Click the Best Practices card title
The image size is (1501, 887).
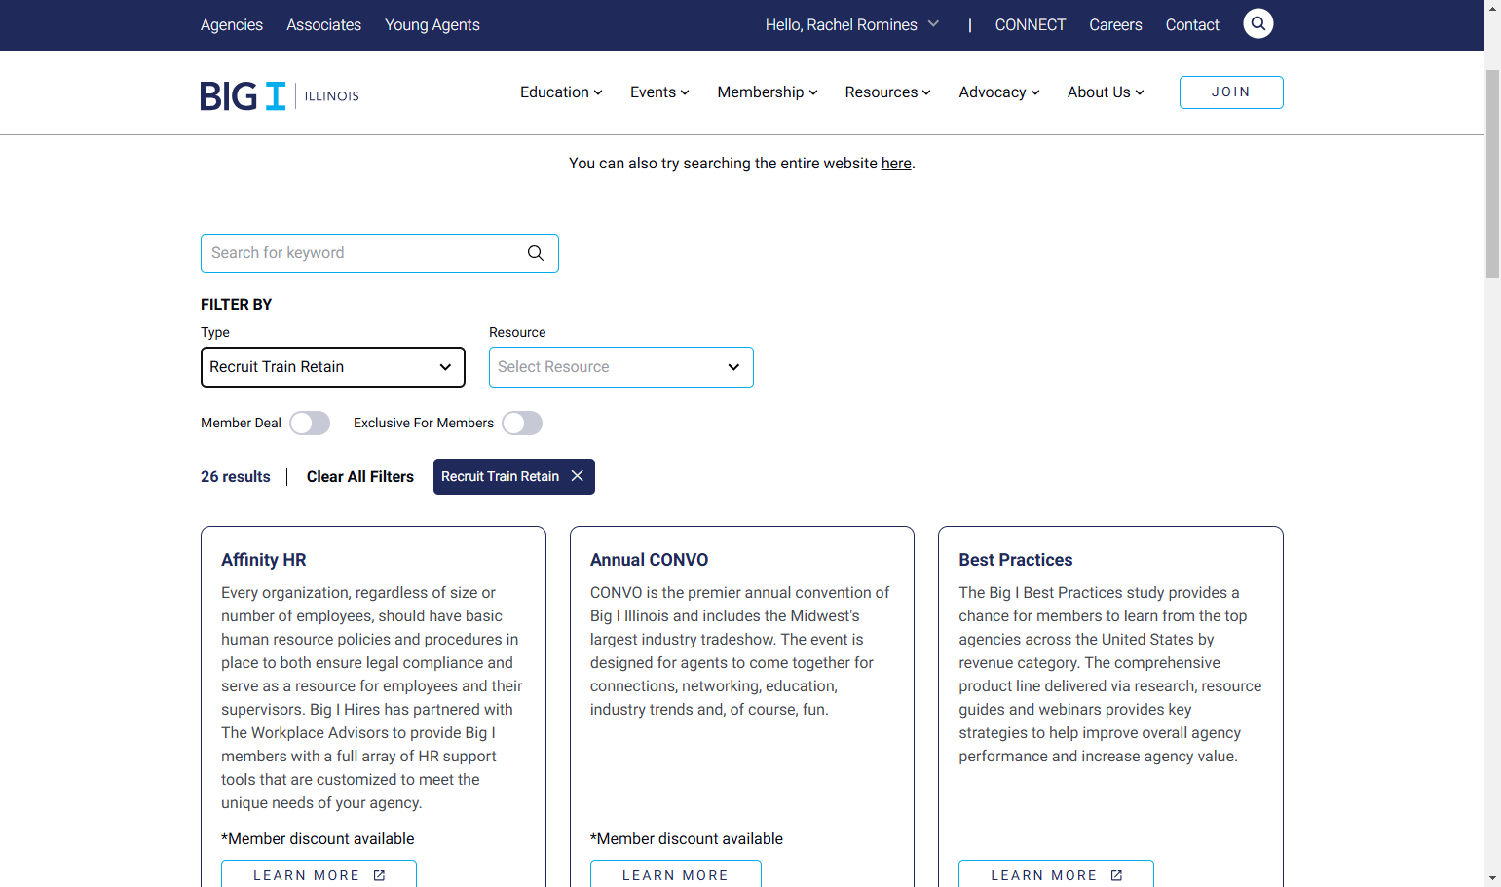(1015, 560)
